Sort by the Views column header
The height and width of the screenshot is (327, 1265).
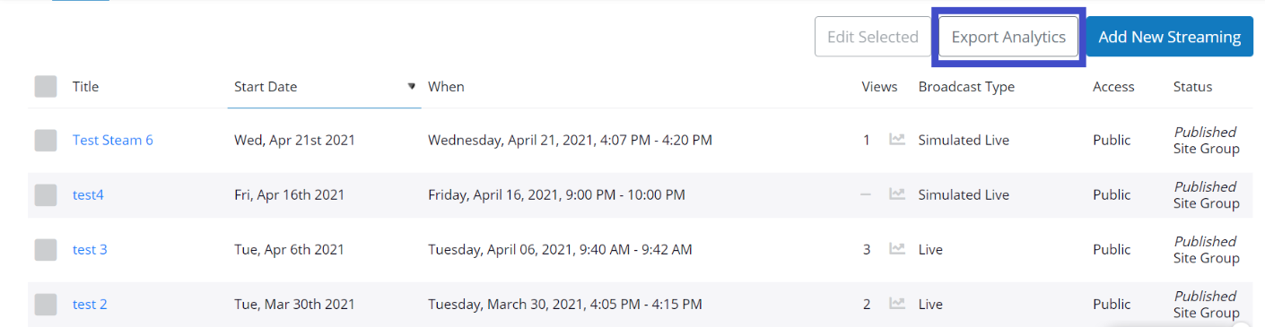click(879, 87)
